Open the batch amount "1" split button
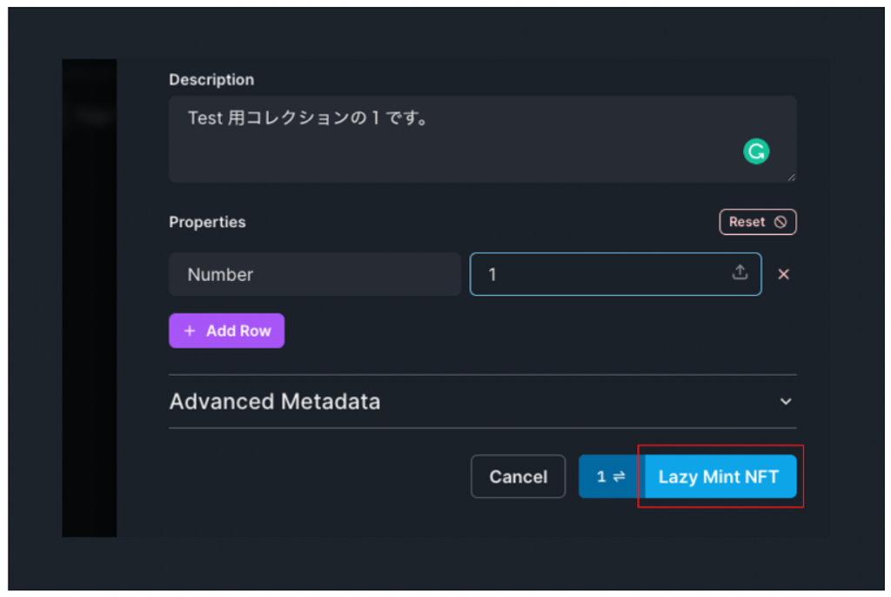 (x=611, y=477)
